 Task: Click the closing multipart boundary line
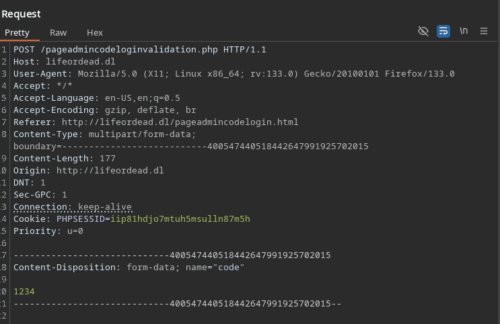178,304
